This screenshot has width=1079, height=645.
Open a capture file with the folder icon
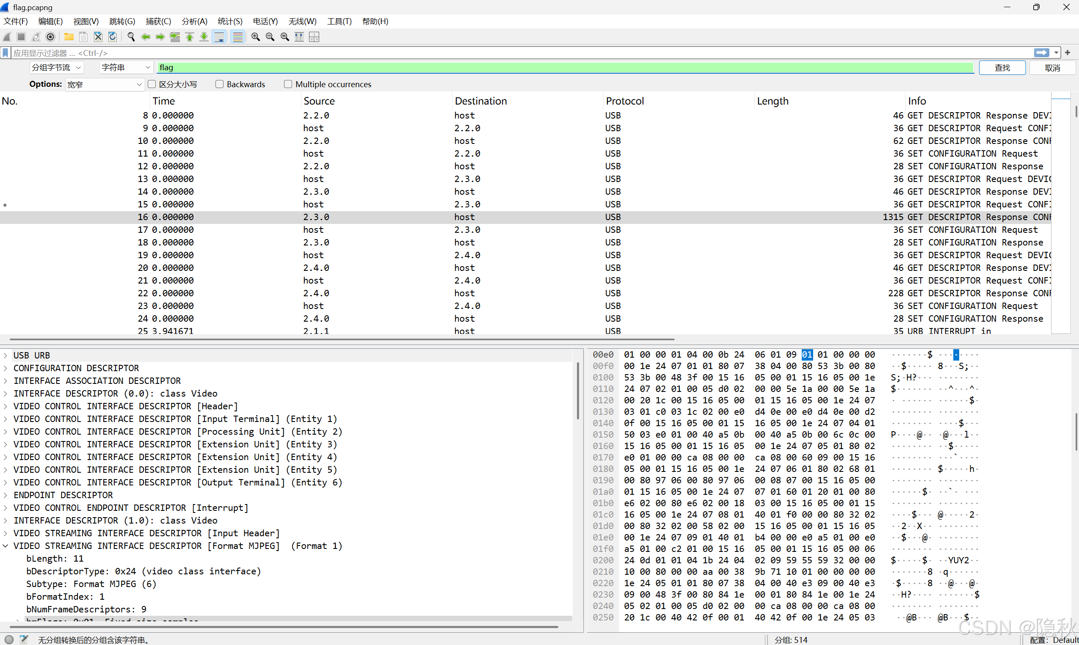click(69, 37)
